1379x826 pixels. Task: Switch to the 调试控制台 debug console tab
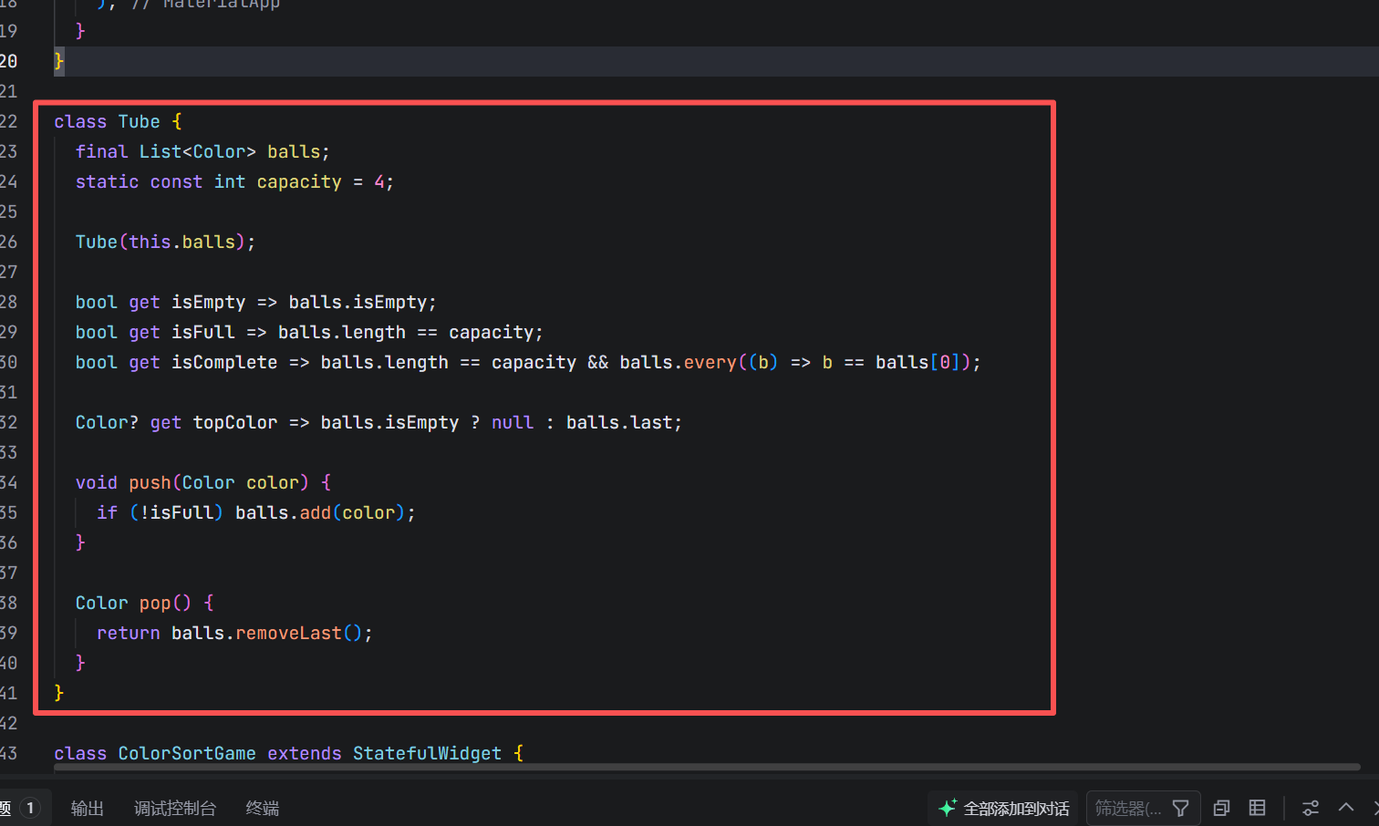coord(174,808)
